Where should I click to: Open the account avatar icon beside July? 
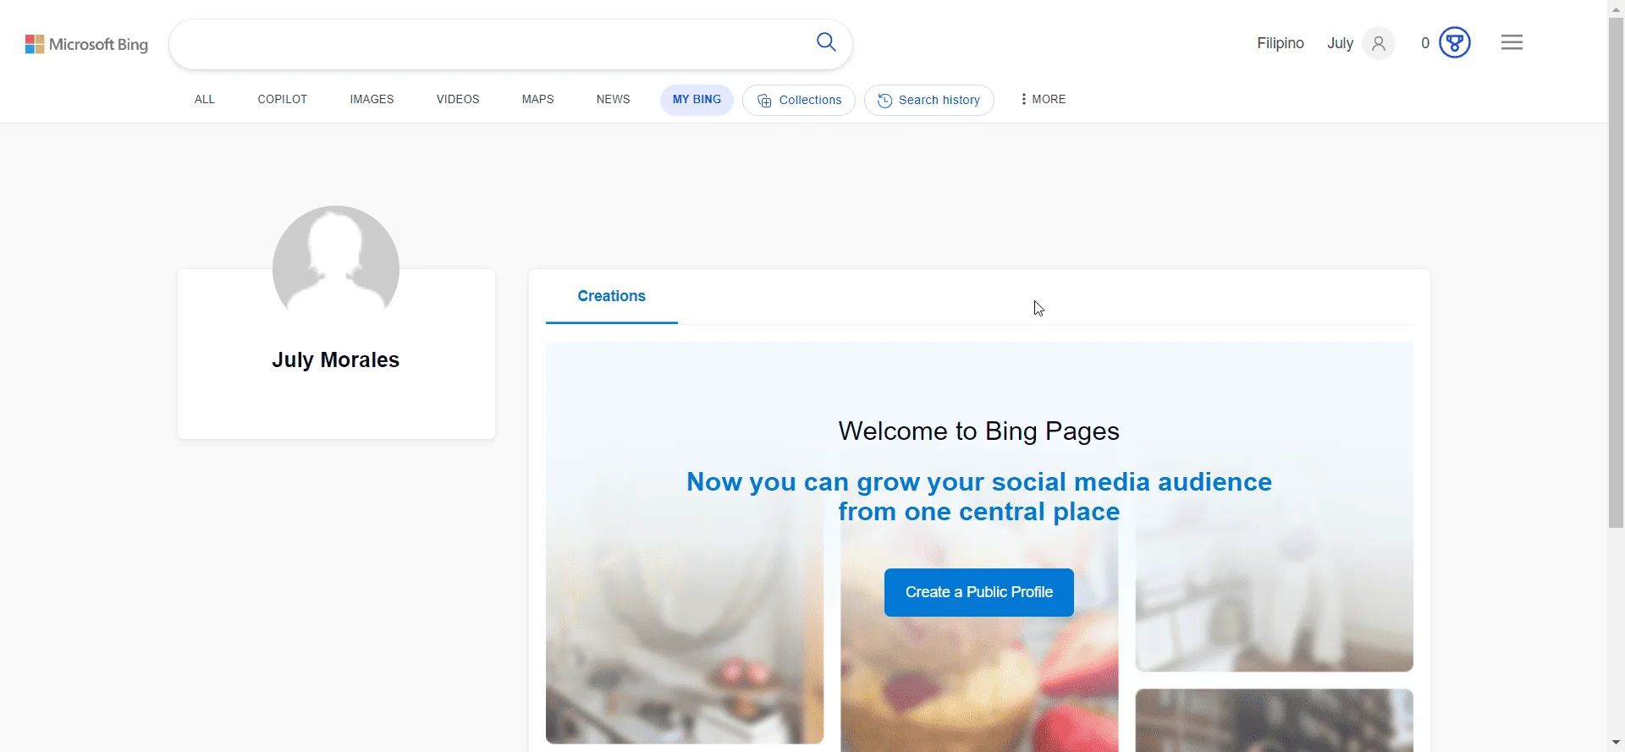pos(1379,43)
